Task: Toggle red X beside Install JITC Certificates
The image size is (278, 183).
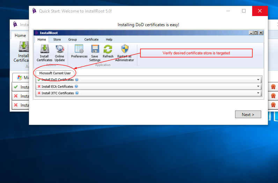Action: [x=39, y=93]
